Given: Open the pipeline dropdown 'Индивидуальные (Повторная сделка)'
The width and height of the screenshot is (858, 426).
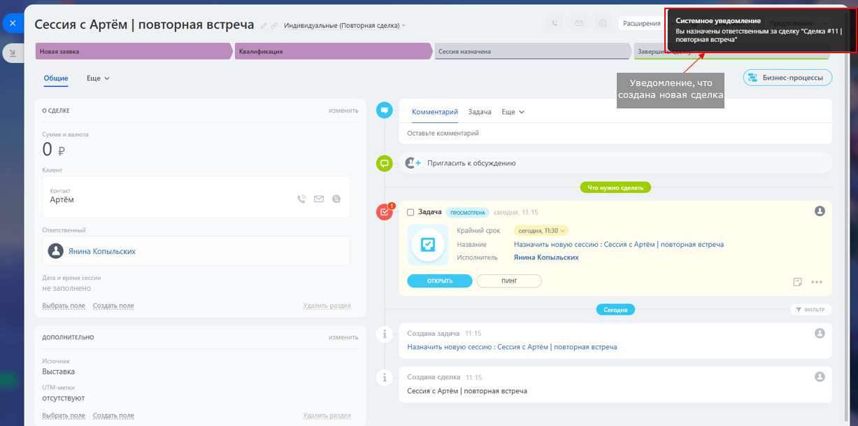Looking at the screenshot, I should tap(344, 26).
